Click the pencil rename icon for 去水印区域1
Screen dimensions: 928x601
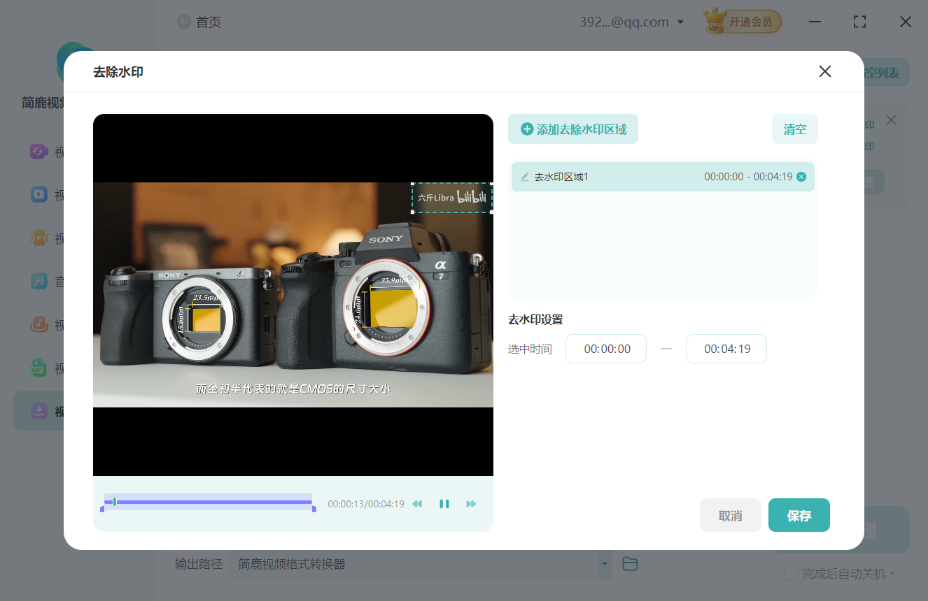point(525,178)
